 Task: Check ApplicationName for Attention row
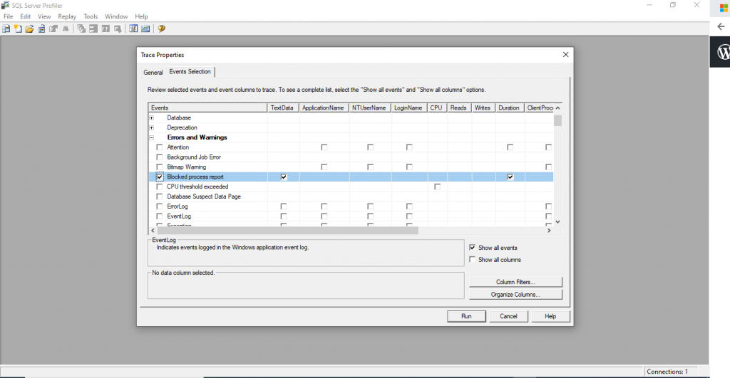click(324, 147)
